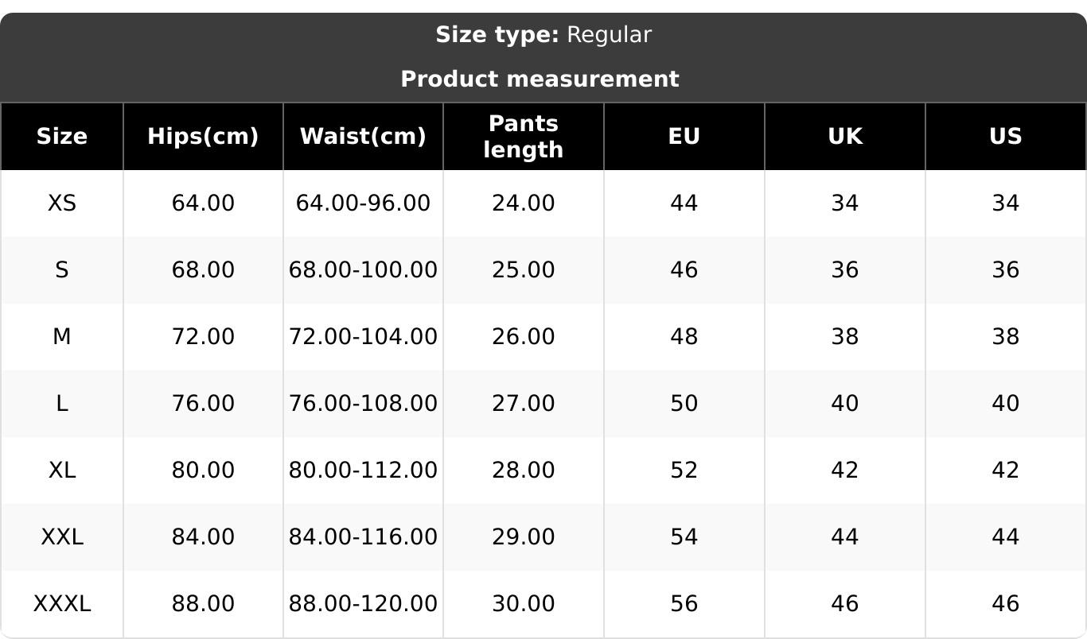1087x639 pixels.
Task: Select the XS size row label
Action: (x=62, y=203)
